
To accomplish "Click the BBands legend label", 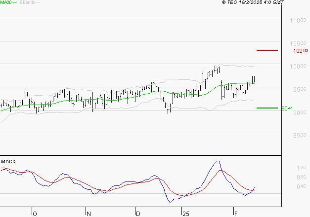I will pos(26,2).
